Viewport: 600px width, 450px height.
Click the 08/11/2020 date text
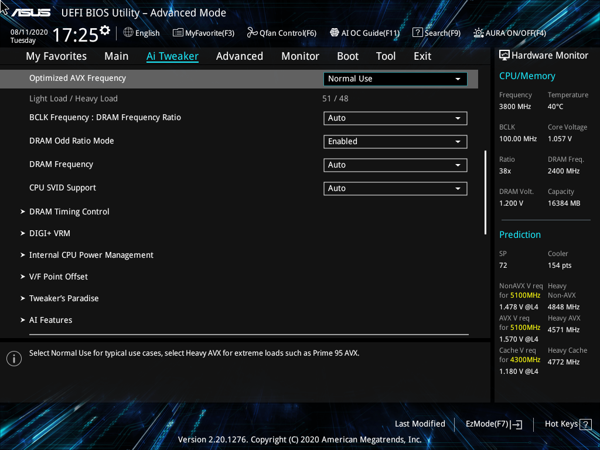[29, 32]
